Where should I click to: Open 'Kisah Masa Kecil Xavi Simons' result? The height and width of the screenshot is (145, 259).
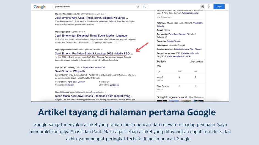[x=94, y=96]
